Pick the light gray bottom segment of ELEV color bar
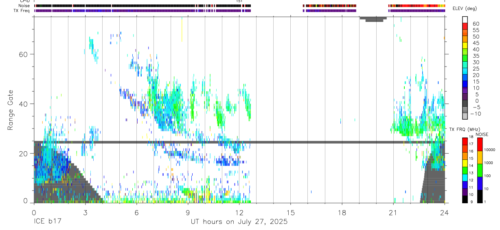Screen dimensions: 500x230 (x=465, y=117)
